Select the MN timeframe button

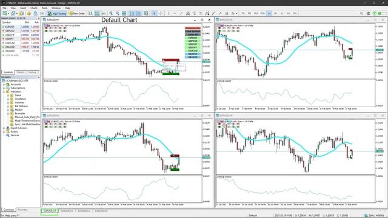coord(295,13)
